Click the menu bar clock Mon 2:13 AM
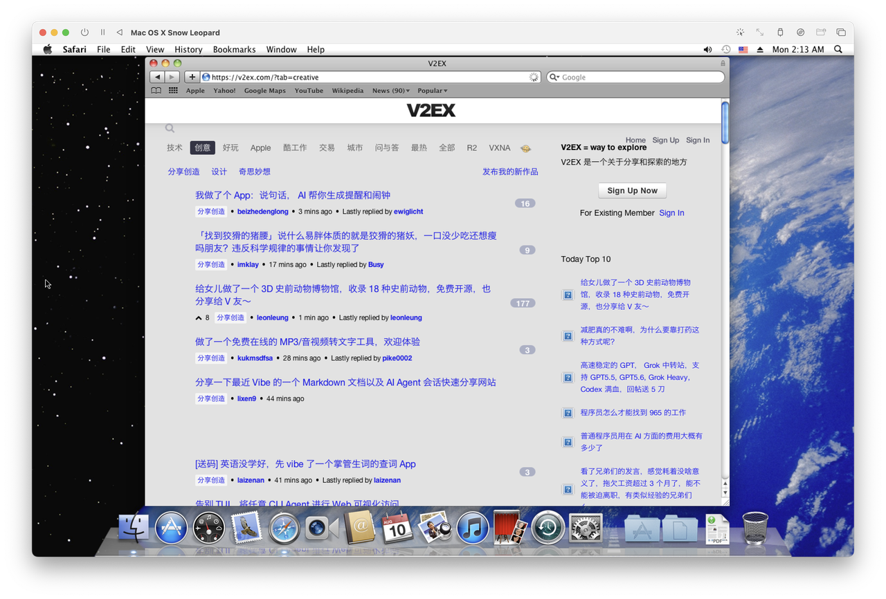Image resolution: width=886 pixels, height=599 pixels. pos(798,50)
